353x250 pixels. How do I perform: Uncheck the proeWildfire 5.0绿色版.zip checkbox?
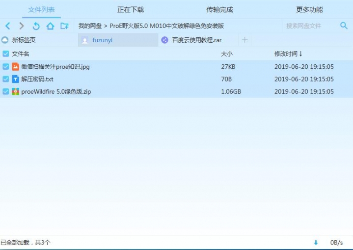pyautogui.click(x=5, y=91)
